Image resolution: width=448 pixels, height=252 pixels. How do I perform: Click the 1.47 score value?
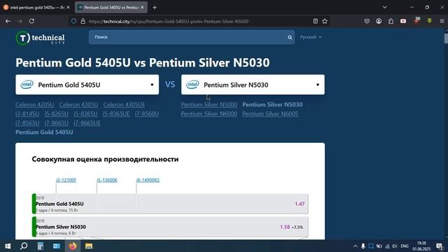click(300, 204)
